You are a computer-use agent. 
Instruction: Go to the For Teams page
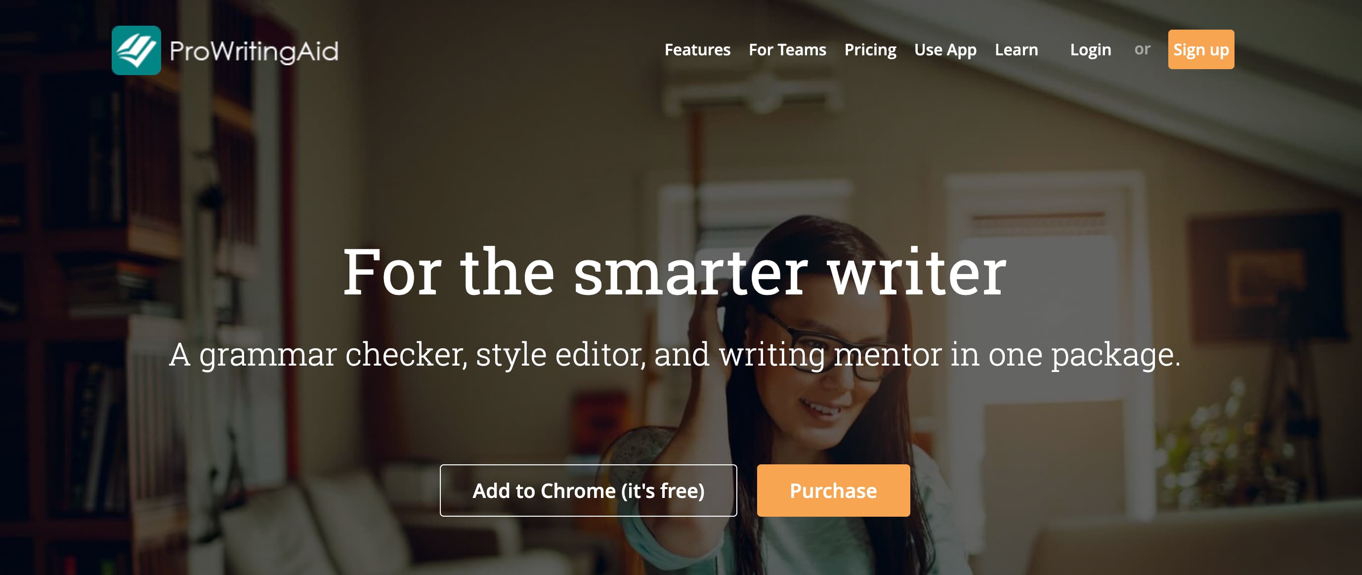[787, 50]
